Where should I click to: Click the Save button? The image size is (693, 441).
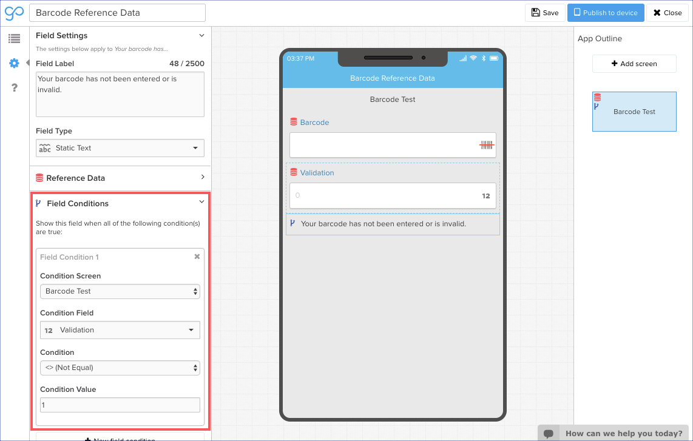[x=544, y=13]
